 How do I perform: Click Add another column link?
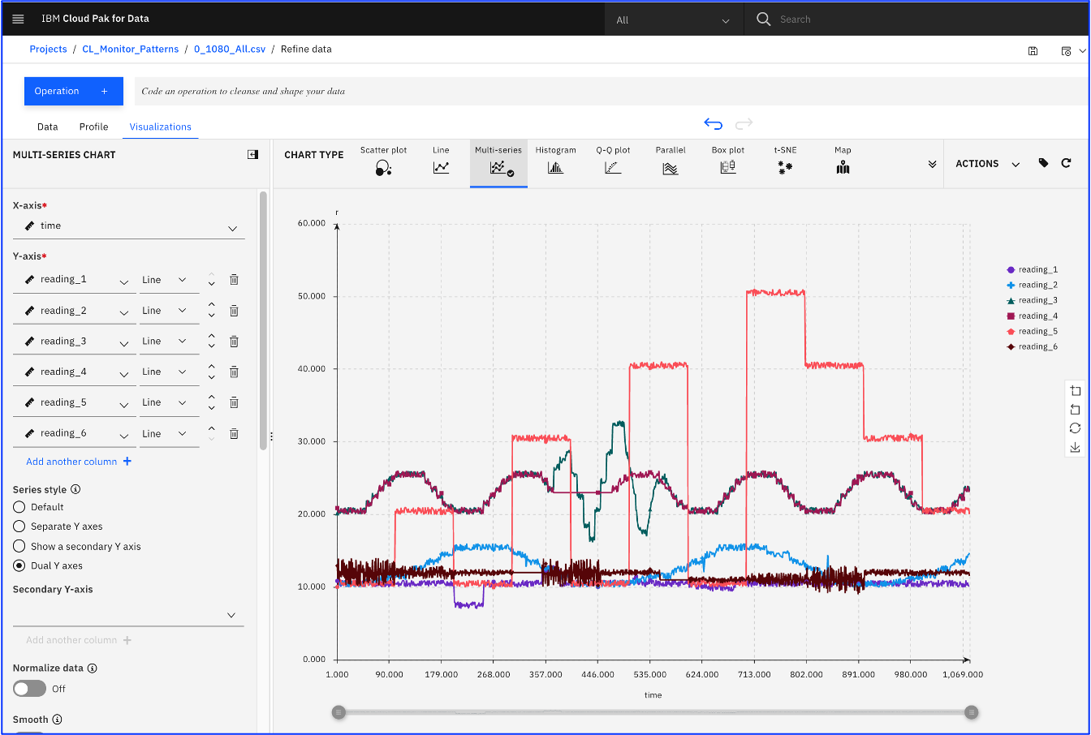79,462
